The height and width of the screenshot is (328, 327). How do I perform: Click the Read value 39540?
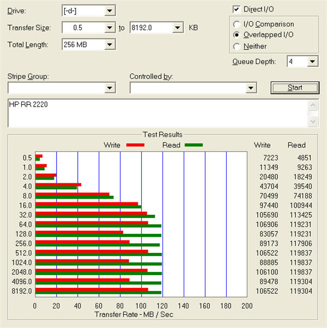pyautogui.click(x=302, y=187)
